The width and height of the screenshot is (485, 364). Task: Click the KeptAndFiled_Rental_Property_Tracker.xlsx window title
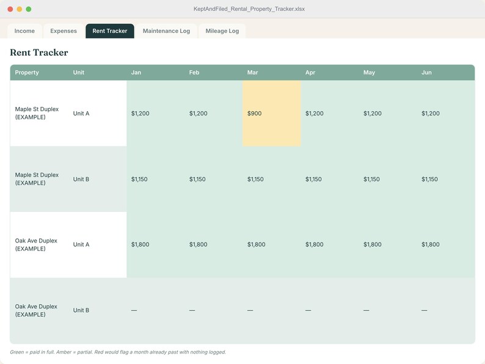click(x=249, y=9)
